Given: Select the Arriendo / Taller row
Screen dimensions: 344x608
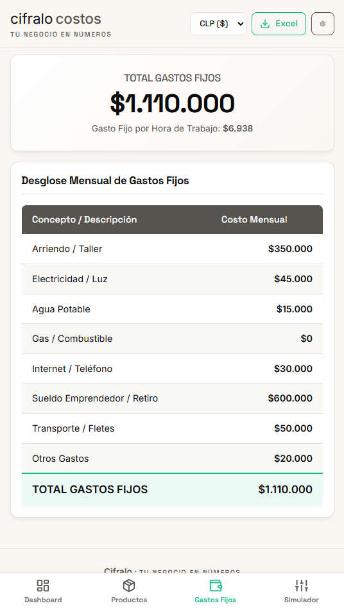Looking at the screenshot, I should pyautogui.click(x=172, y=249).
